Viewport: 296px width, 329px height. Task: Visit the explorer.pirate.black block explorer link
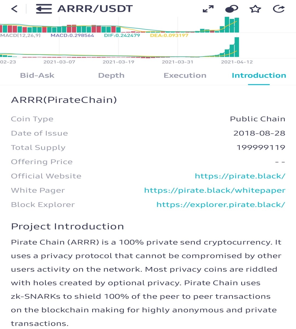point(221,205)
